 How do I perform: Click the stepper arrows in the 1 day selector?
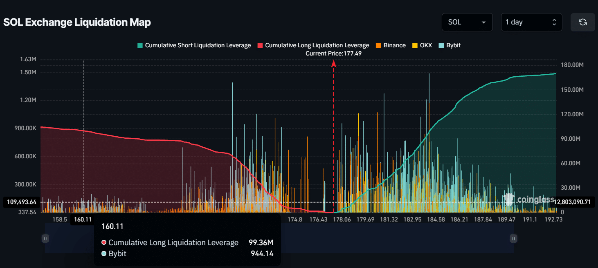coord(554,22)
